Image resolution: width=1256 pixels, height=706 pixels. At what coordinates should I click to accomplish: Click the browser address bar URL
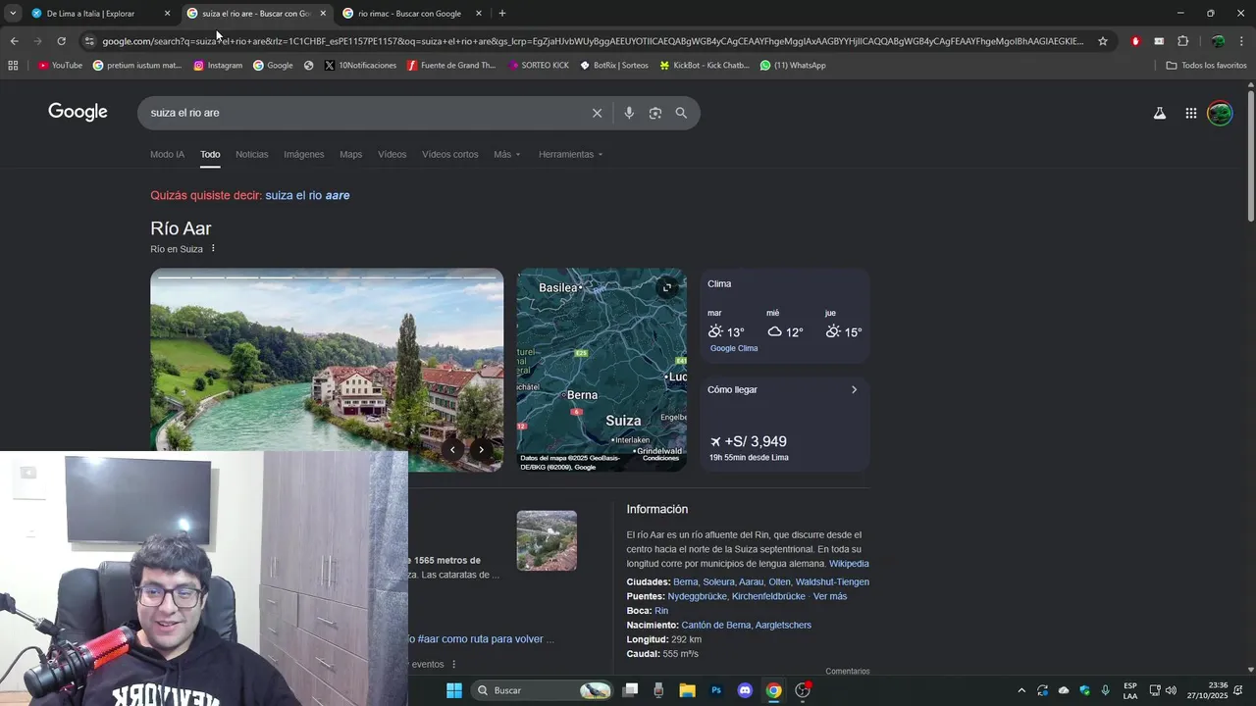point(593,41)
